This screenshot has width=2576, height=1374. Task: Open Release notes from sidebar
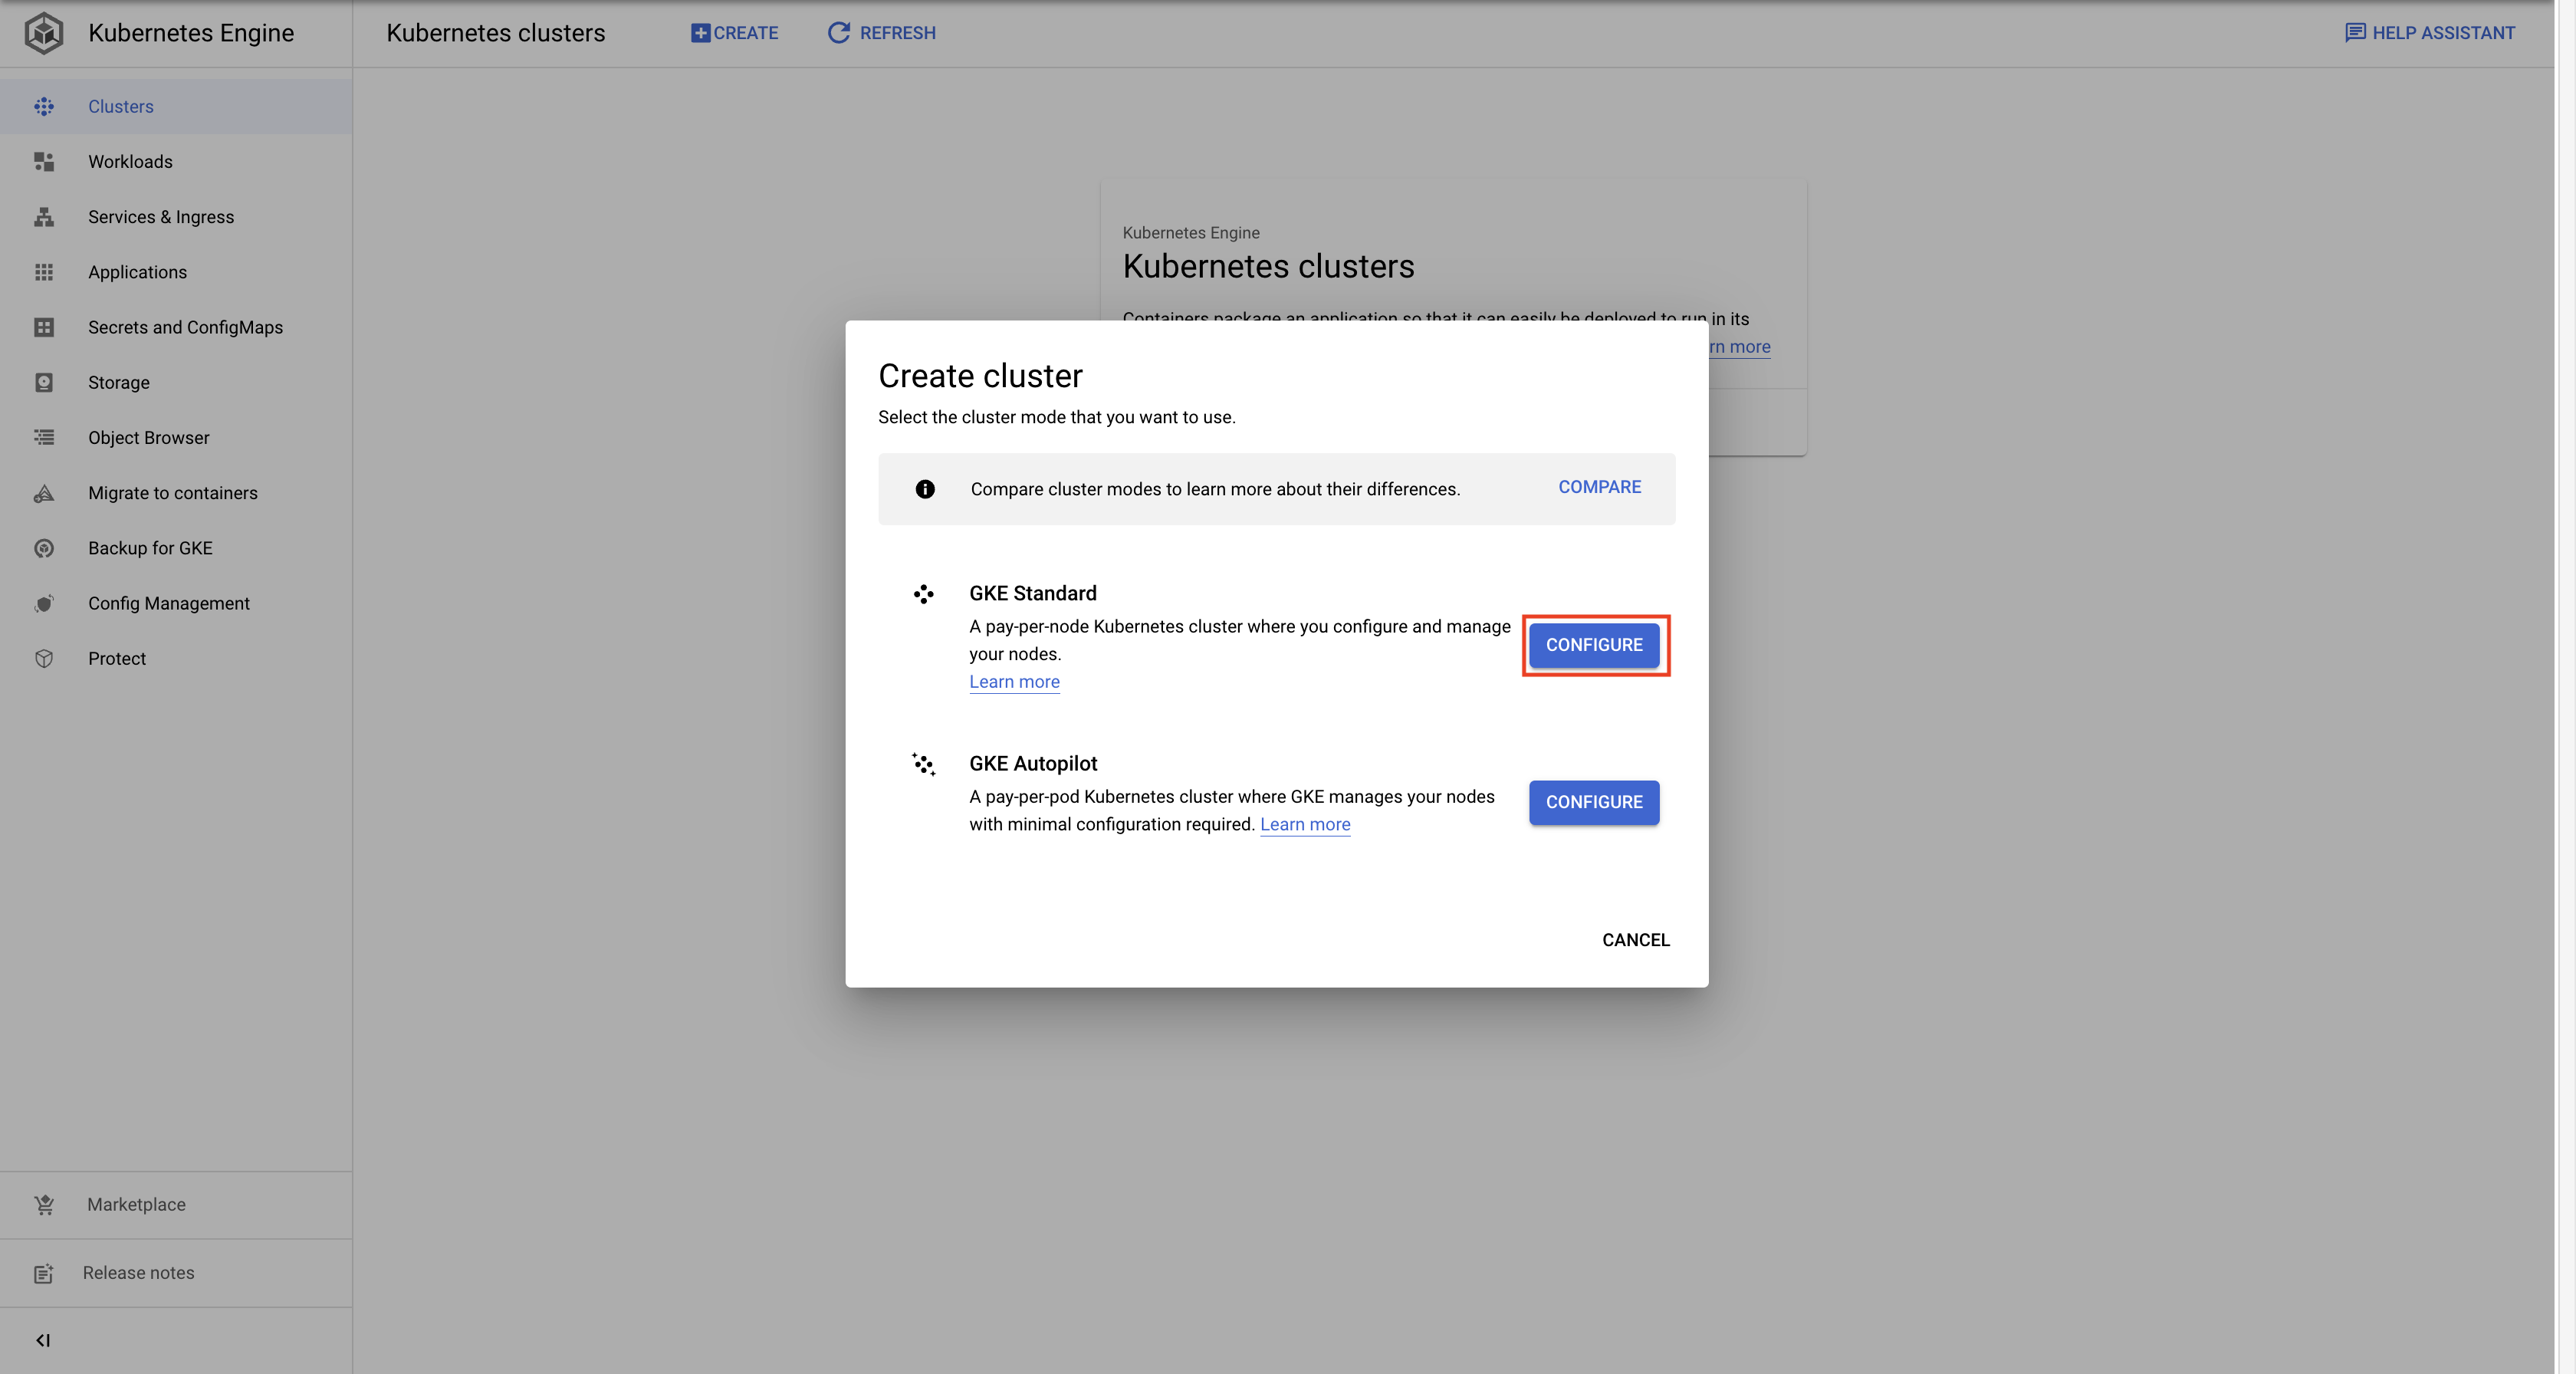click(x=138, y=1272)
